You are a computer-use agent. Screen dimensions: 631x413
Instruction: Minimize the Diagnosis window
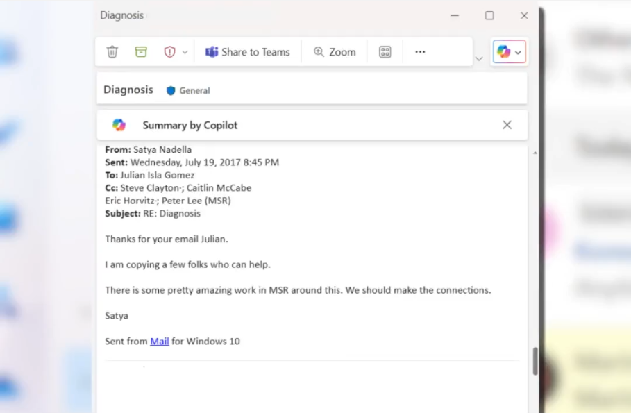pos(455,15)
